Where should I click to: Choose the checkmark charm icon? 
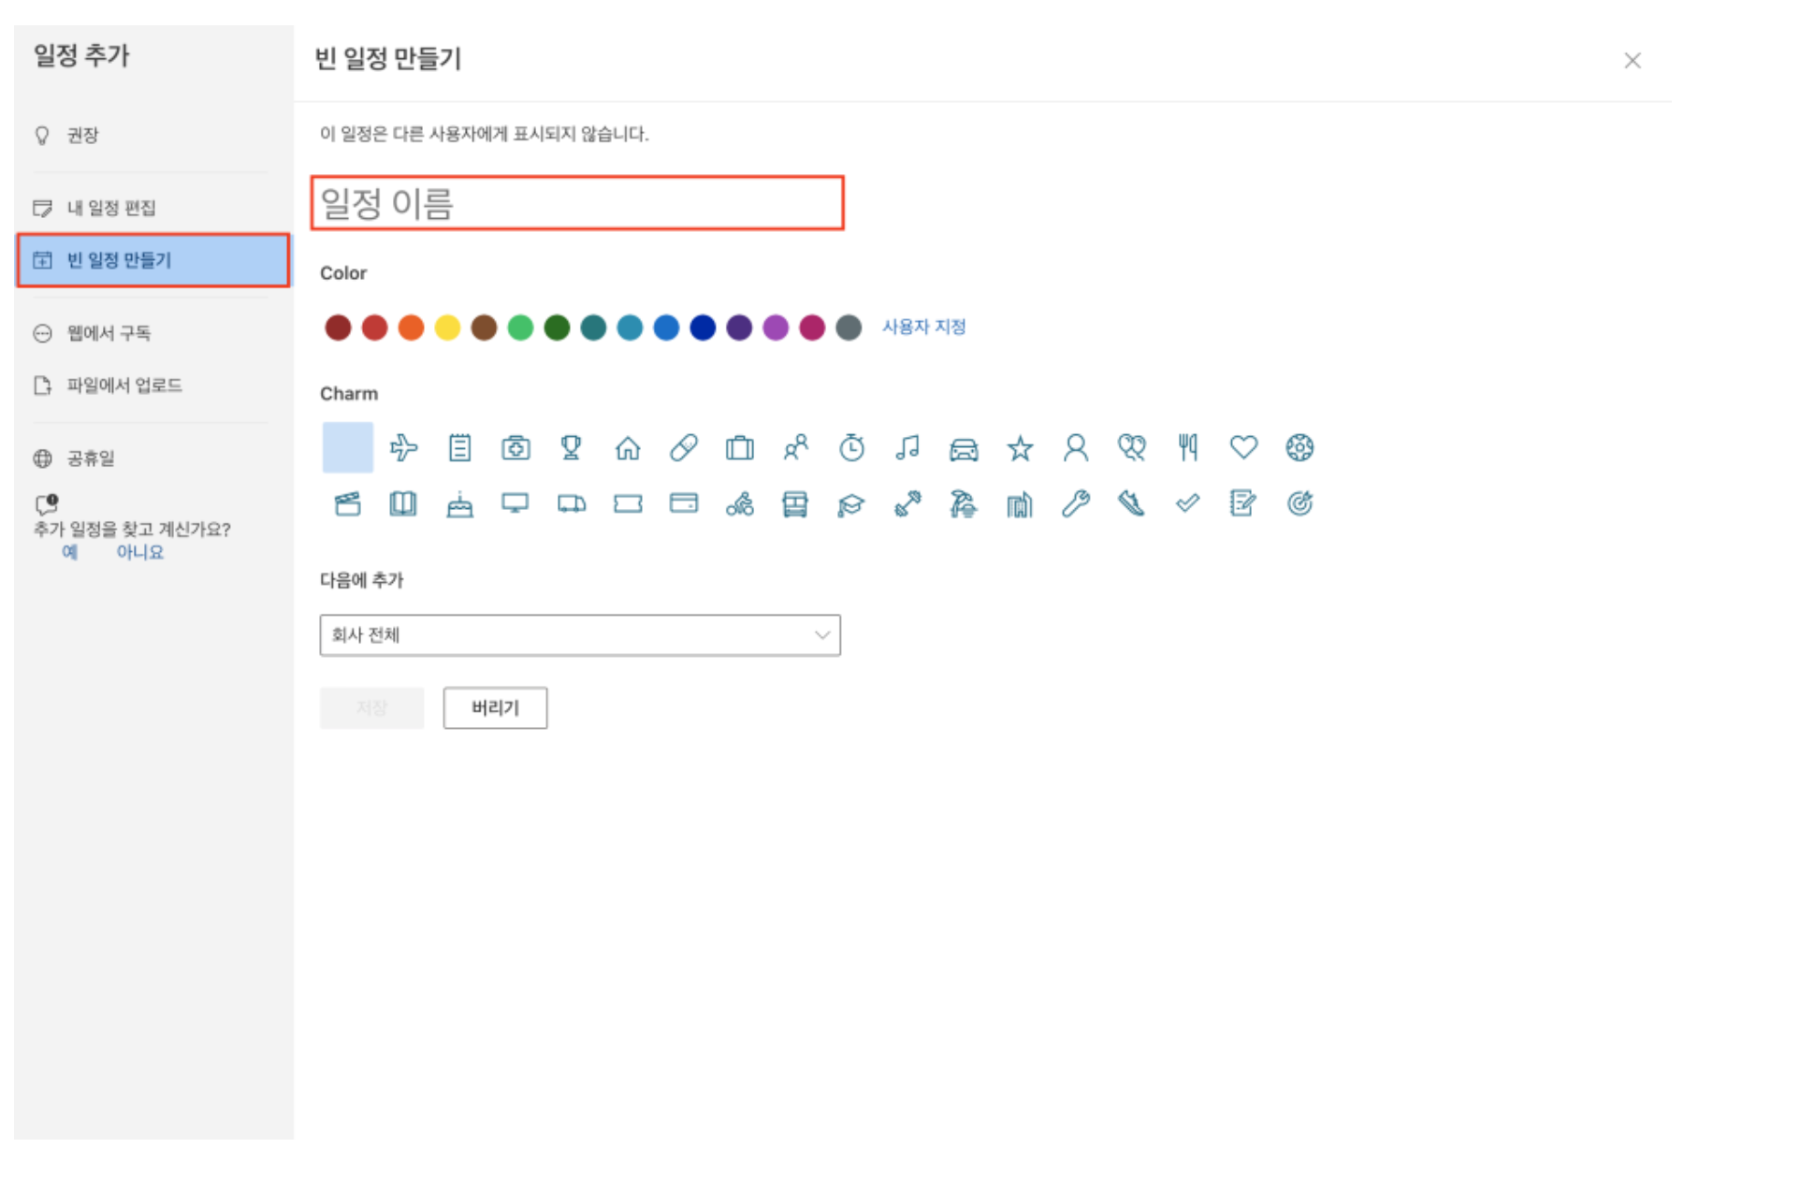pos(1188,504)
